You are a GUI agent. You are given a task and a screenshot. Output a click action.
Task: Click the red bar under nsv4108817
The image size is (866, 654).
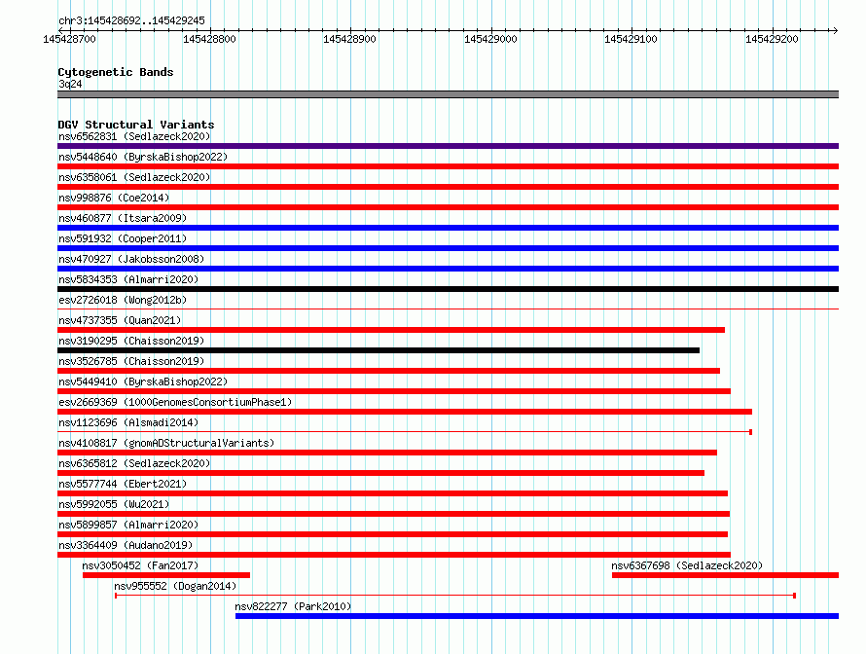(387, 453)
